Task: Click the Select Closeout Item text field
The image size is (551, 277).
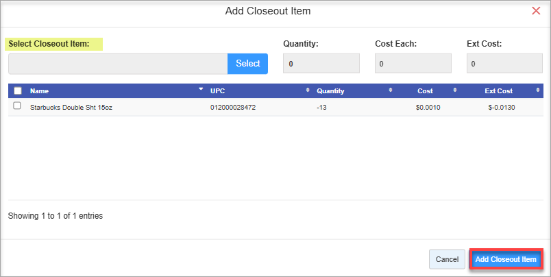Action: click(117, 64)
